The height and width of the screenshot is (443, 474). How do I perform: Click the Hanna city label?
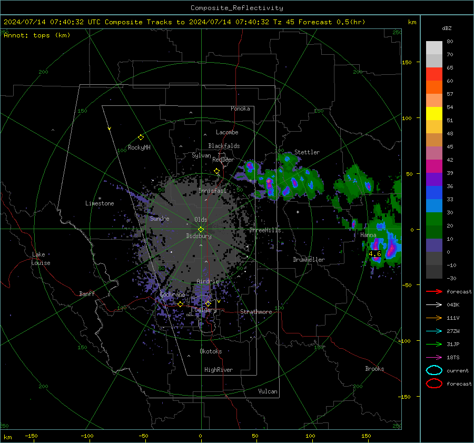click(368, 235)
